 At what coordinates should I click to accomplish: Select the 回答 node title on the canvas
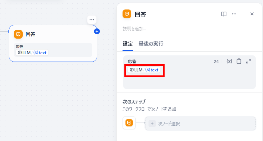click(x=30, y=34)
